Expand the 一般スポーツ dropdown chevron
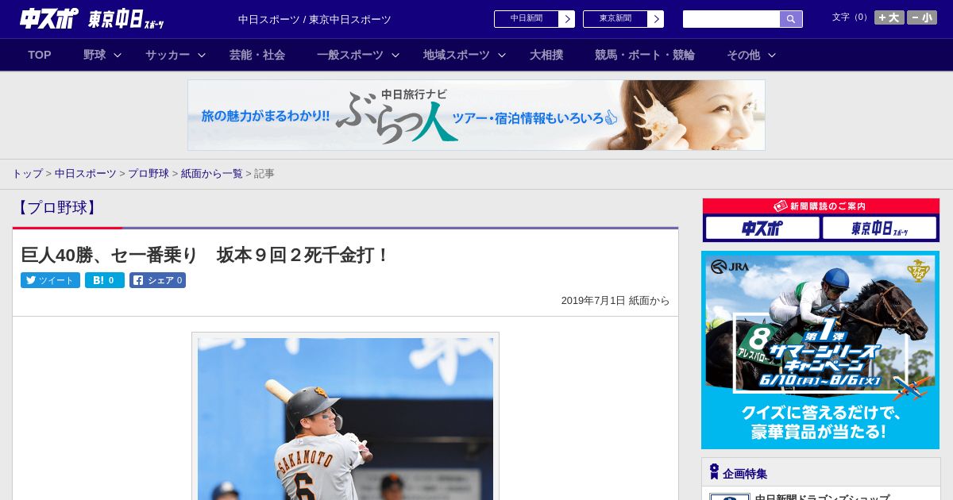953x500 pixels. pos(395,56)
